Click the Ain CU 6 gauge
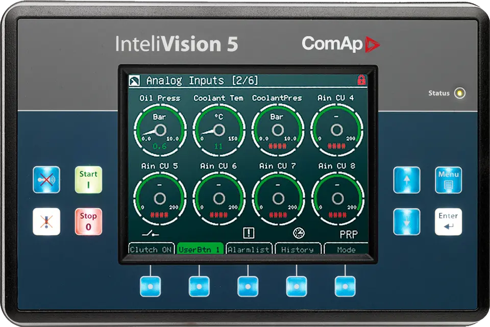Image resolution: width=490 pixels, height=327 pixels. click(219, 198)
